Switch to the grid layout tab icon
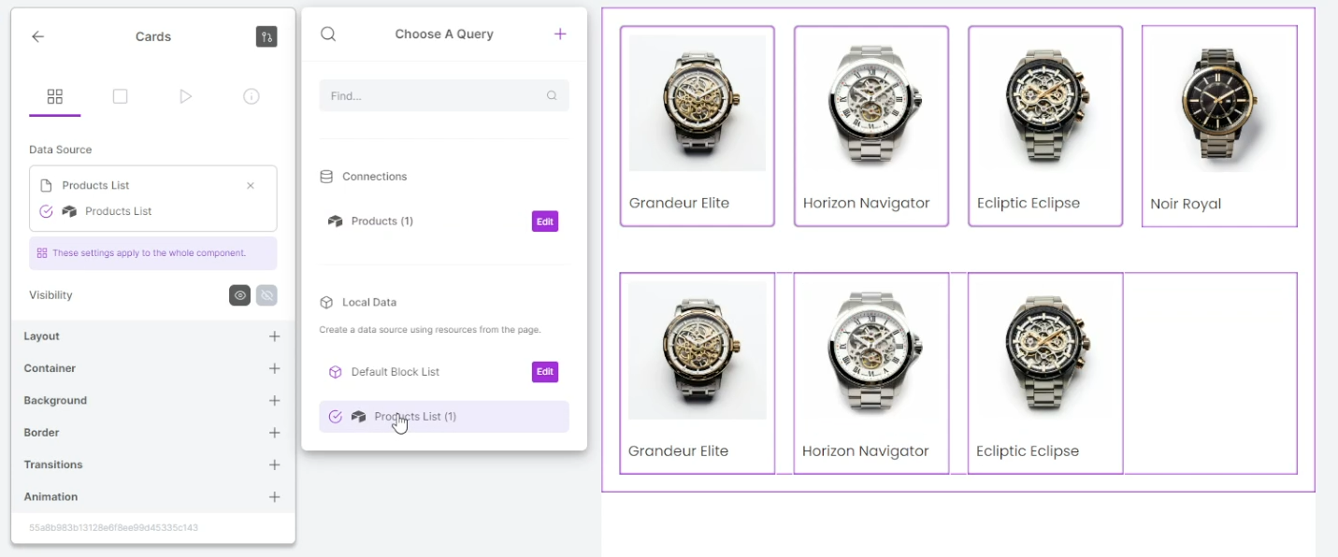This screenshot has width=1338, height=557. 55,96
